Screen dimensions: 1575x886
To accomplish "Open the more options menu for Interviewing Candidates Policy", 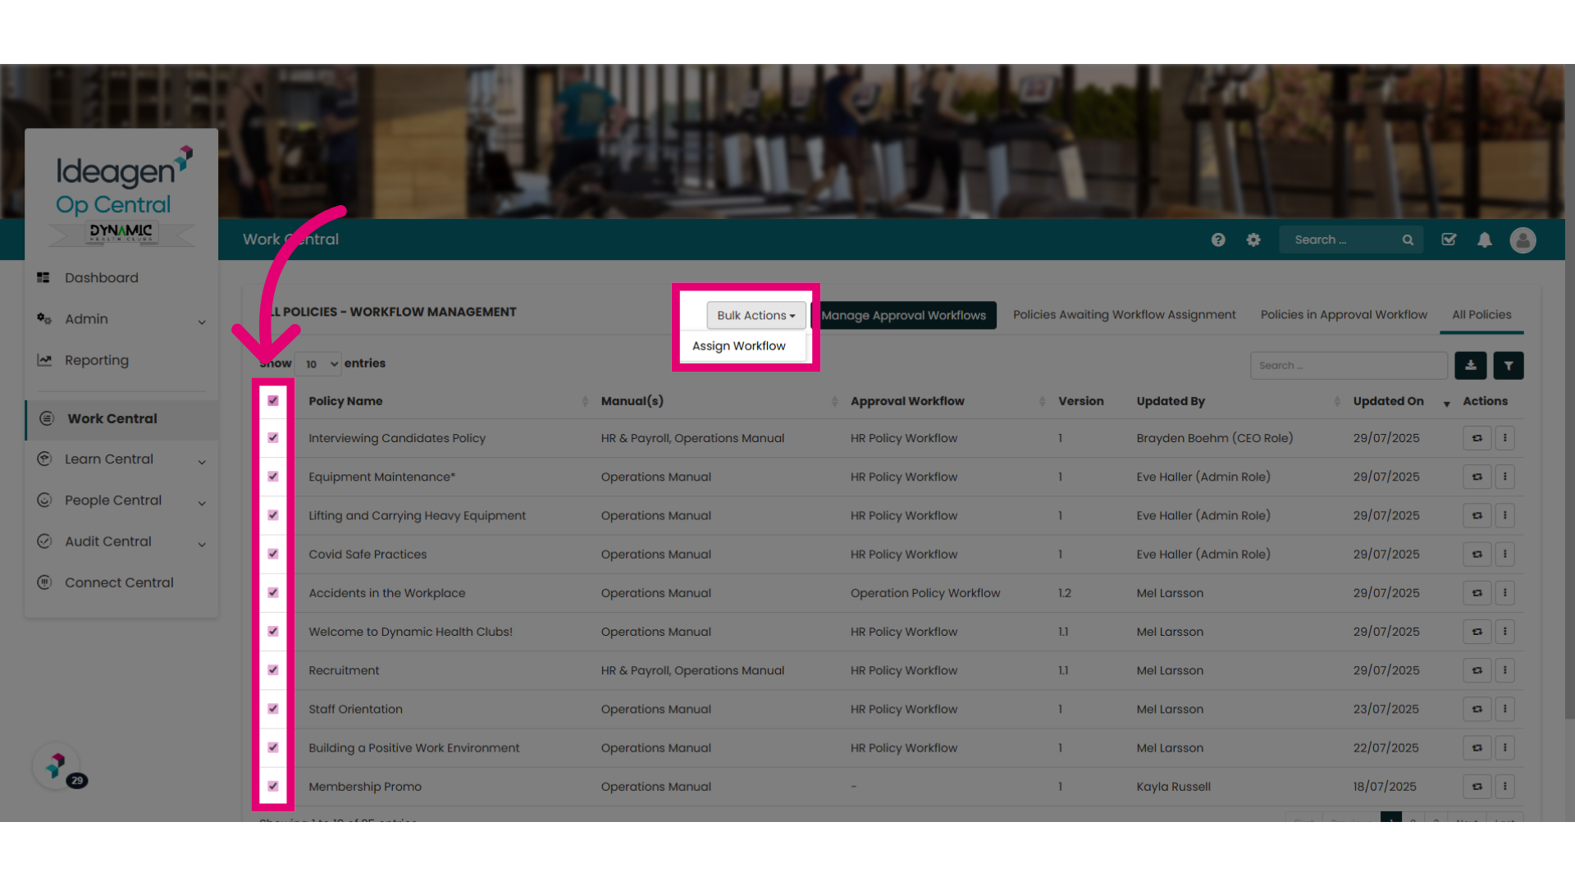I will [1504, 438].
